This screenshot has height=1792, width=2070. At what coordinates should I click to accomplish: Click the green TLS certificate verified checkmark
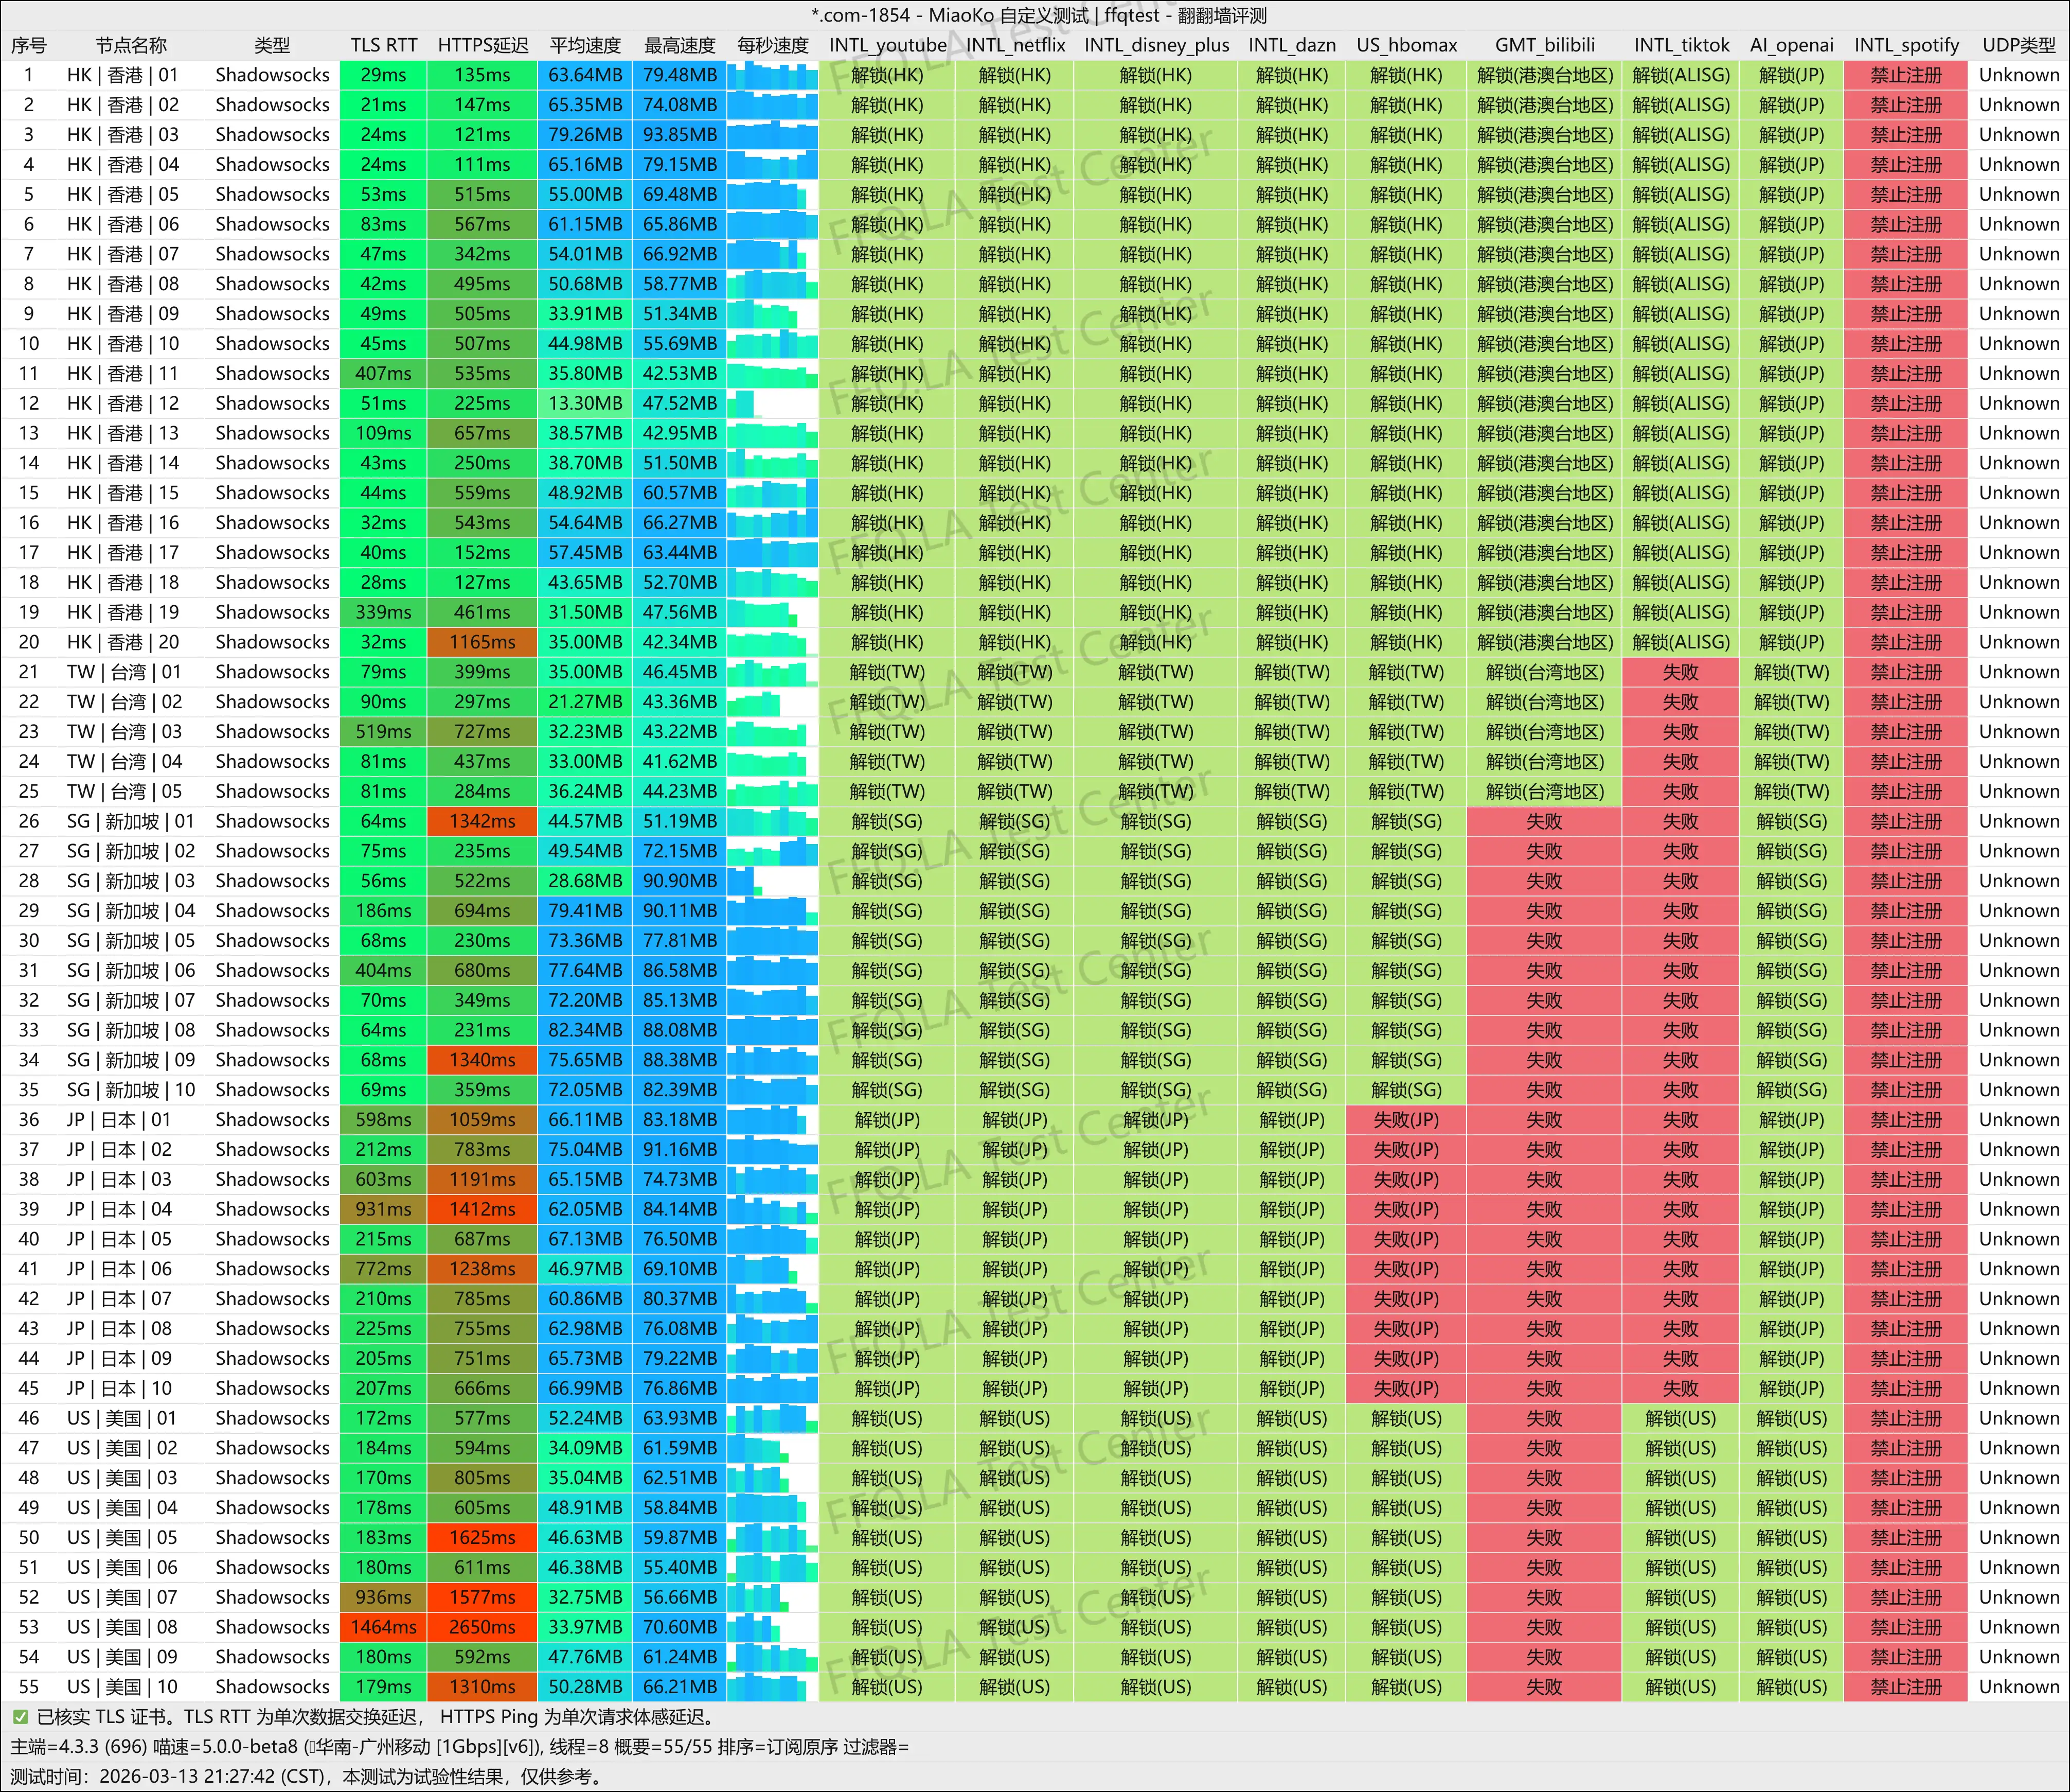[x=20, y=1717]
